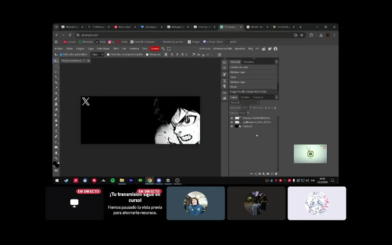392x245 pixels.
Task: Select the Pen tool
Action: tap(56, 136)
